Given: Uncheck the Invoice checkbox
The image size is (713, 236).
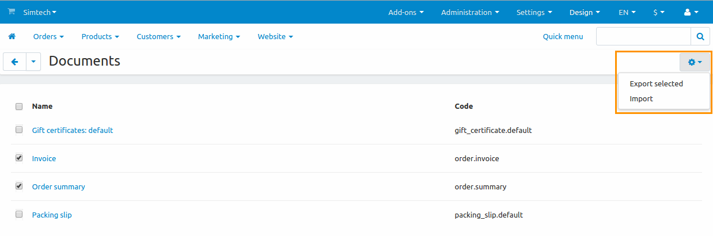Looking at the screenshot, I should [19, 158].
